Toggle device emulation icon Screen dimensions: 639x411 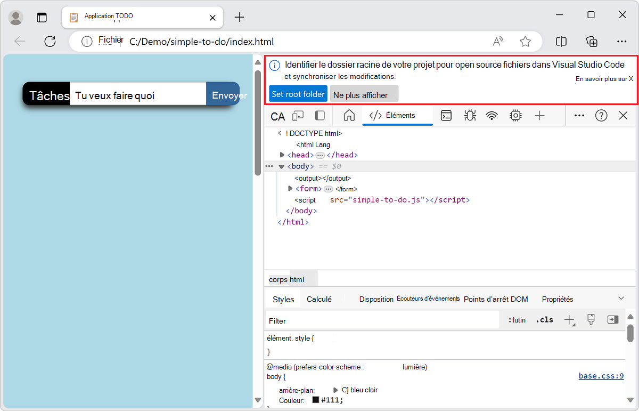tap(298, 116)
